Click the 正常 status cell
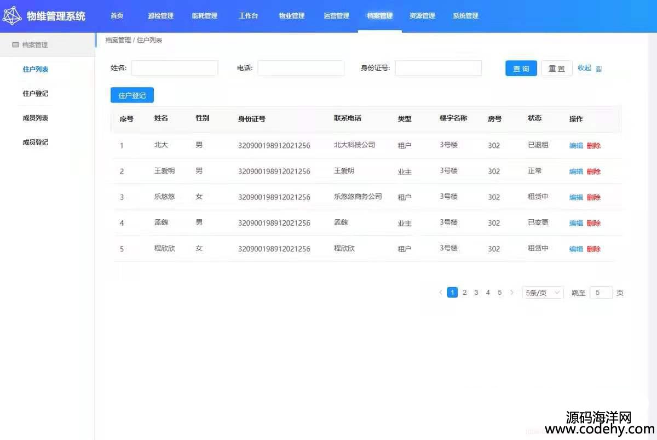Screen dimensions: 657x440 (x=535, y=171)
